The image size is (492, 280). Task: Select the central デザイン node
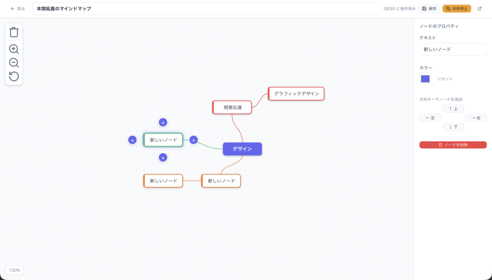pyautogui.click(x=242, y=149)
